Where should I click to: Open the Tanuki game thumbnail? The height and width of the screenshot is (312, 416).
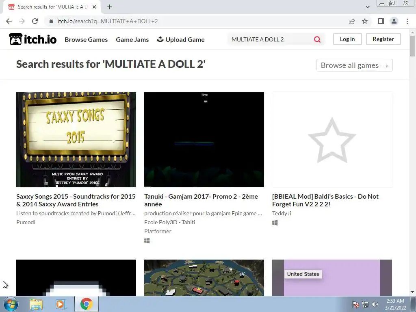(204, 140)
